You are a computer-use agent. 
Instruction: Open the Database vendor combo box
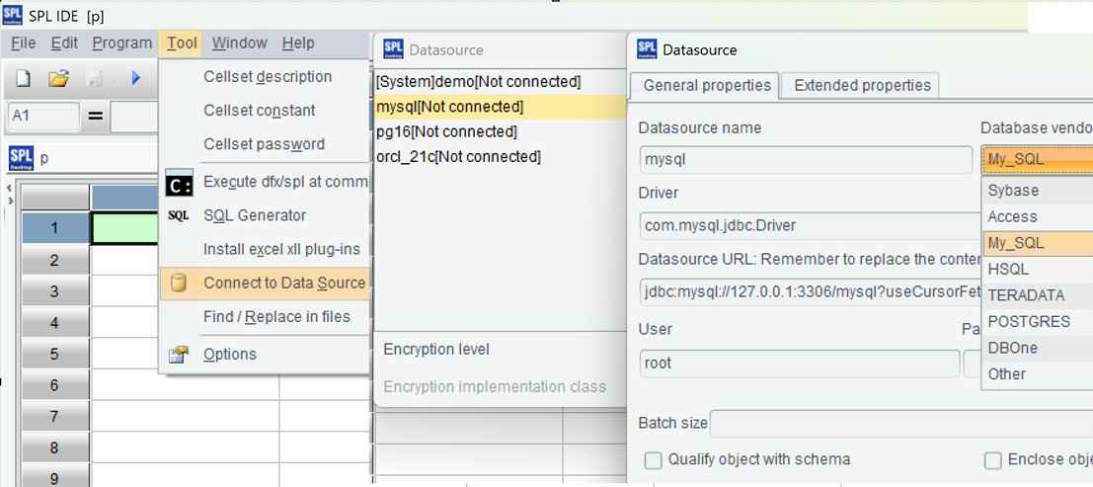pyautogui.click(x=1037, y=160)
